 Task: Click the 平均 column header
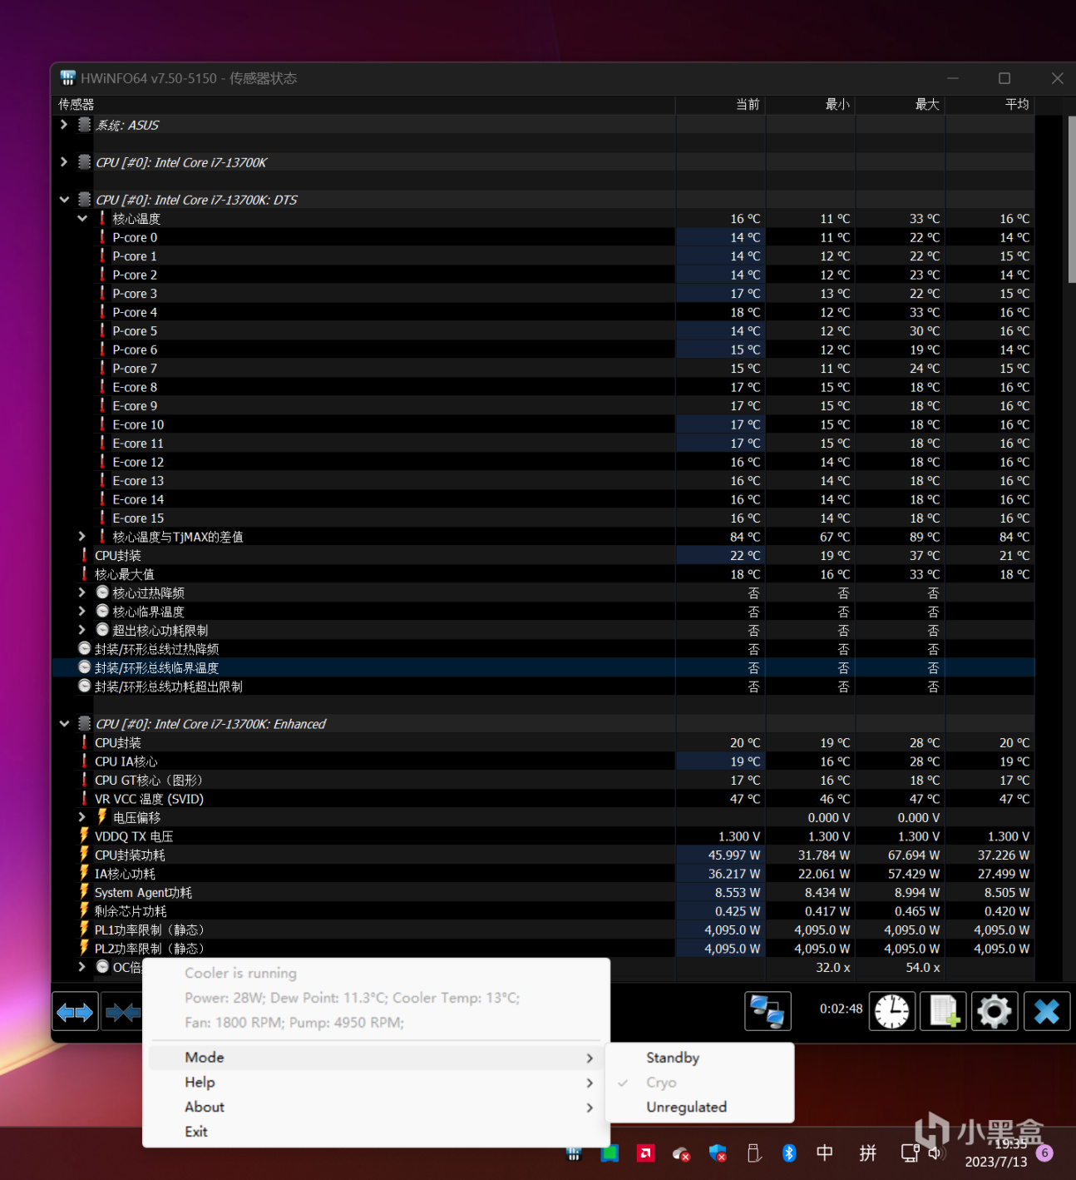coord(990,105)
